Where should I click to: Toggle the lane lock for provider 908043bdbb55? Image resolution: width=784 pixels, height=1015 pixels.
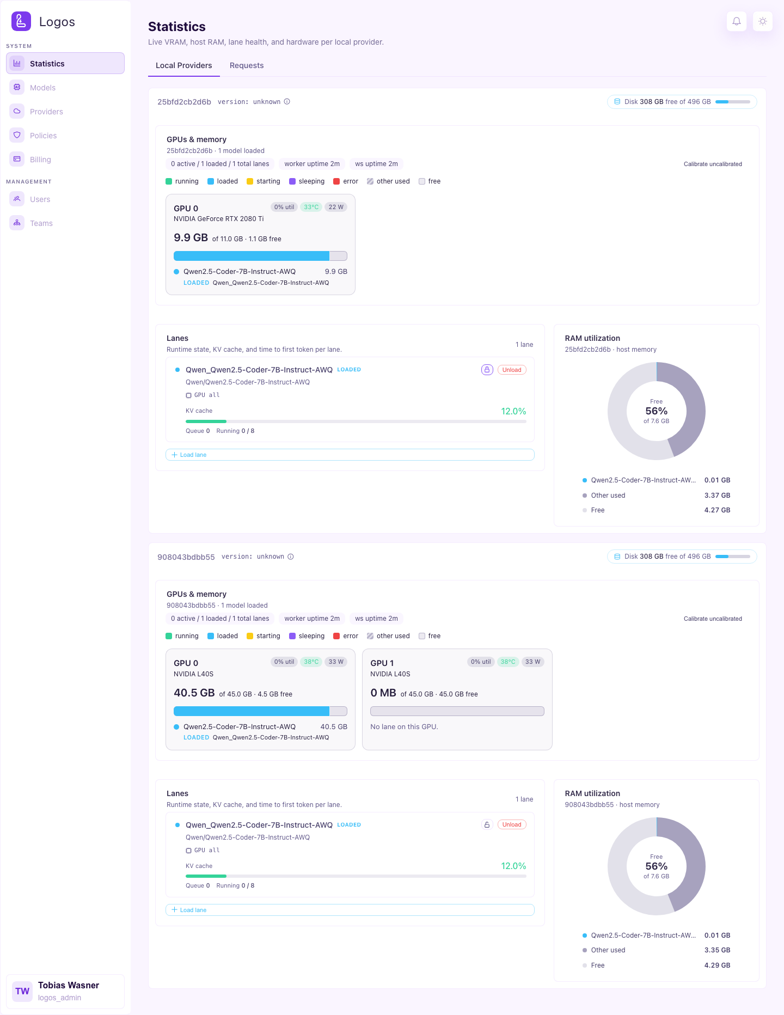(487, 824)
